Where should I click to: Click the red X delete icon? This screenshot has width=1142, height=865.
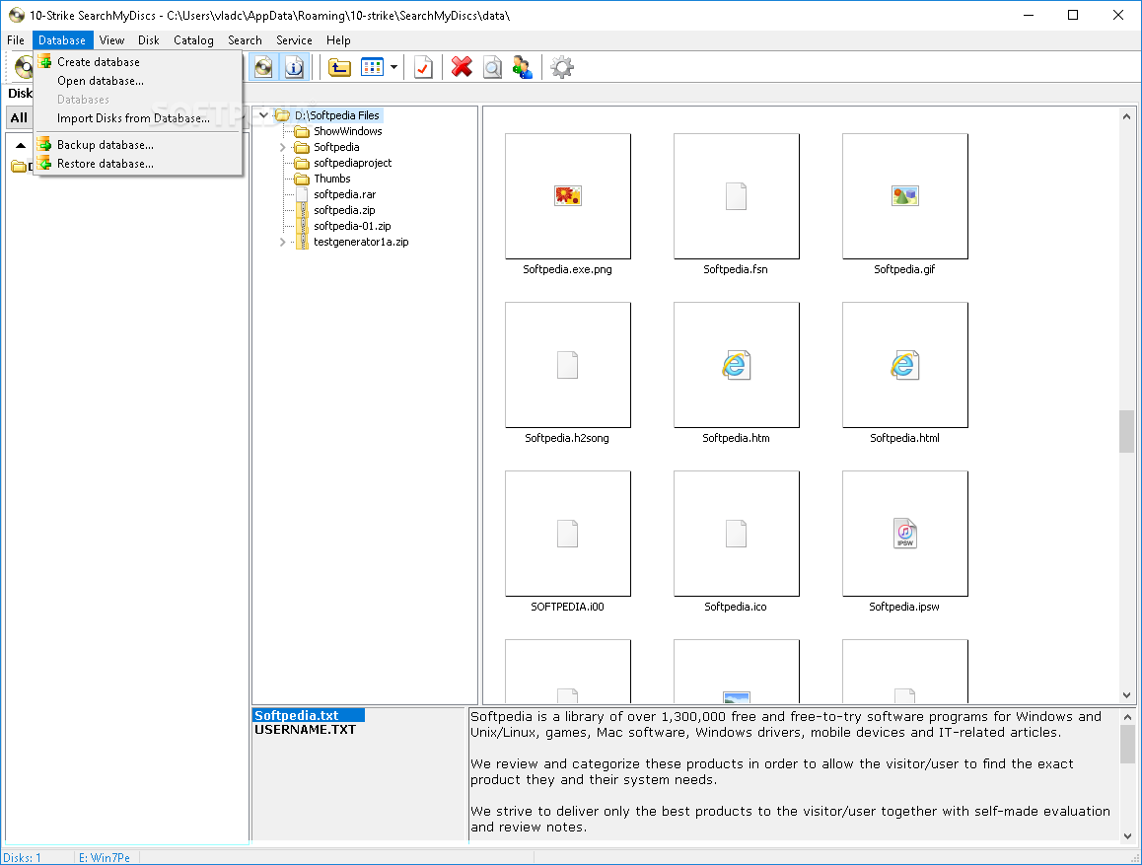tap(461, 68)
